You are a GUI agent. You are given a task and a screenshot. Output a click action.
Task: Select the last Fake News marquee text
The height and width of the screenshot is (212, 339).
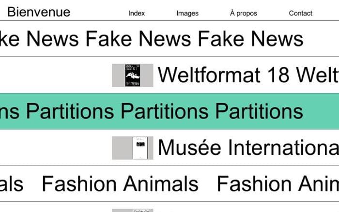click(251, 39)
